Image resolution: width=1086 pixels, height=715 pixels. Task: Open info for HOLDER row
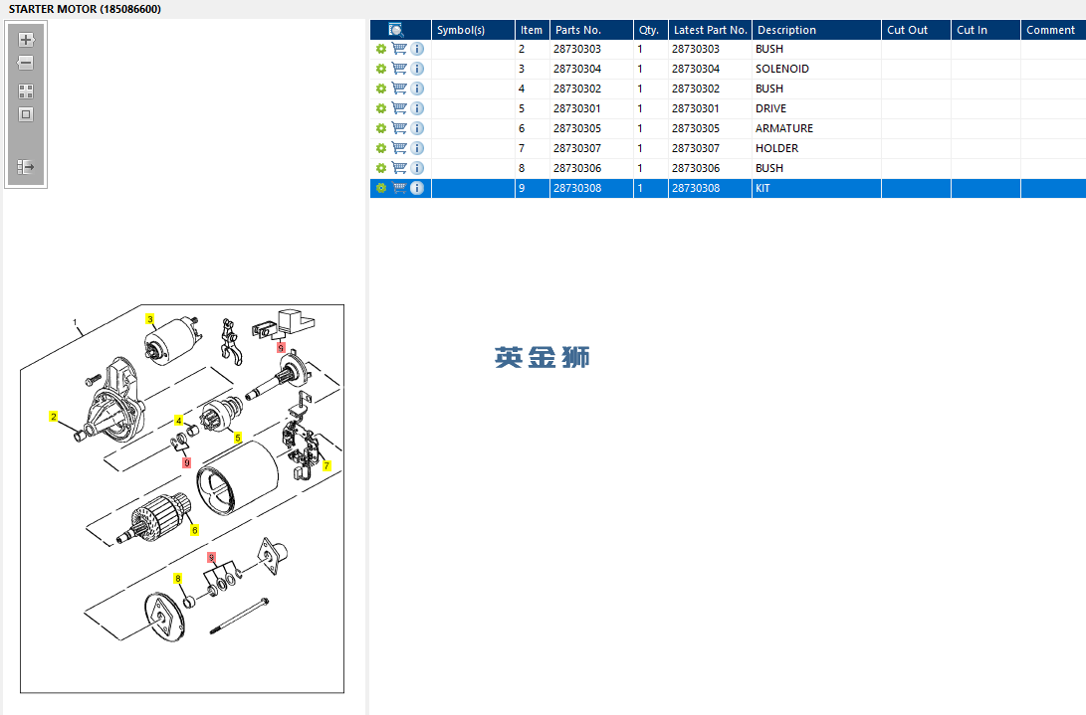point(417,148)
